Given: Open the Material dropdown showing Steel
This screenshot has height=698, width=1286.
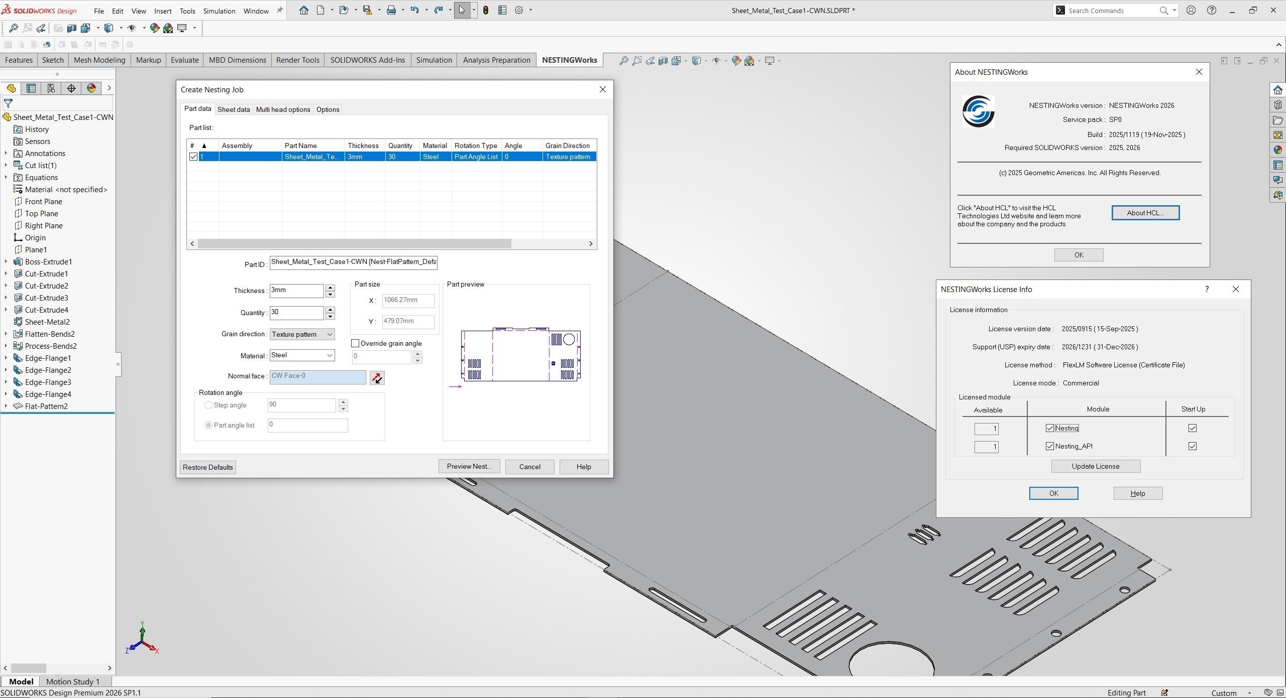Looking at the screenshot, I should point(302,356).
